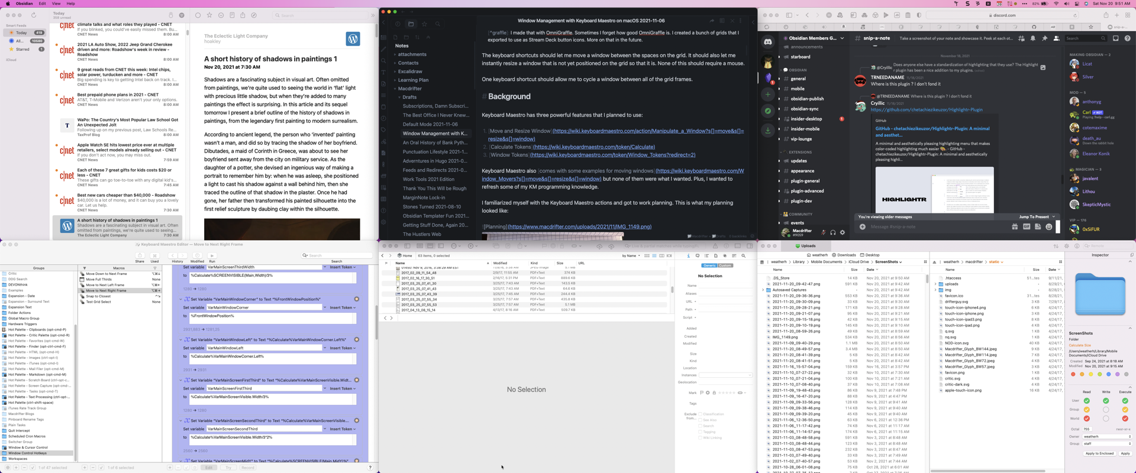Click Keyboard Maestro search field

coord(337,255)
